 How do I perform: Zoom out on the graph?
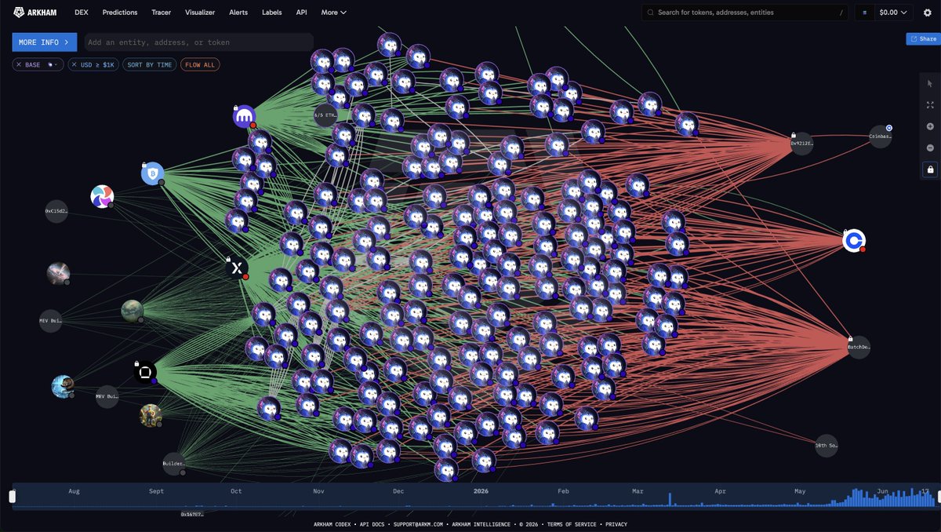(930, 148)
